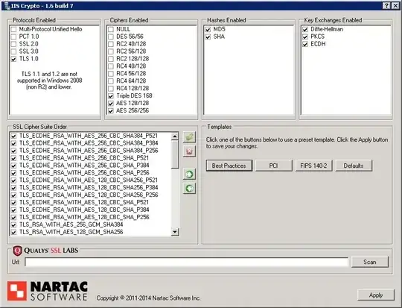Uncheck the AES 256/256 cipher
The image size is (402, 308).
click(111, 111)
